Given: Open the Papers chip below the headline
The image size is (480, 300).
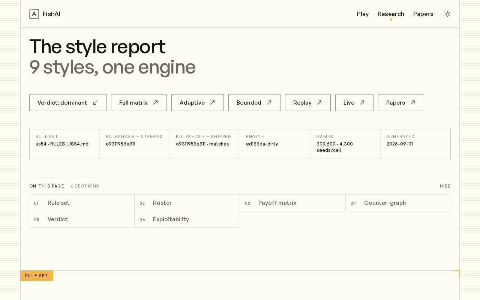Looking at the screenshot, I should (401, 103).
